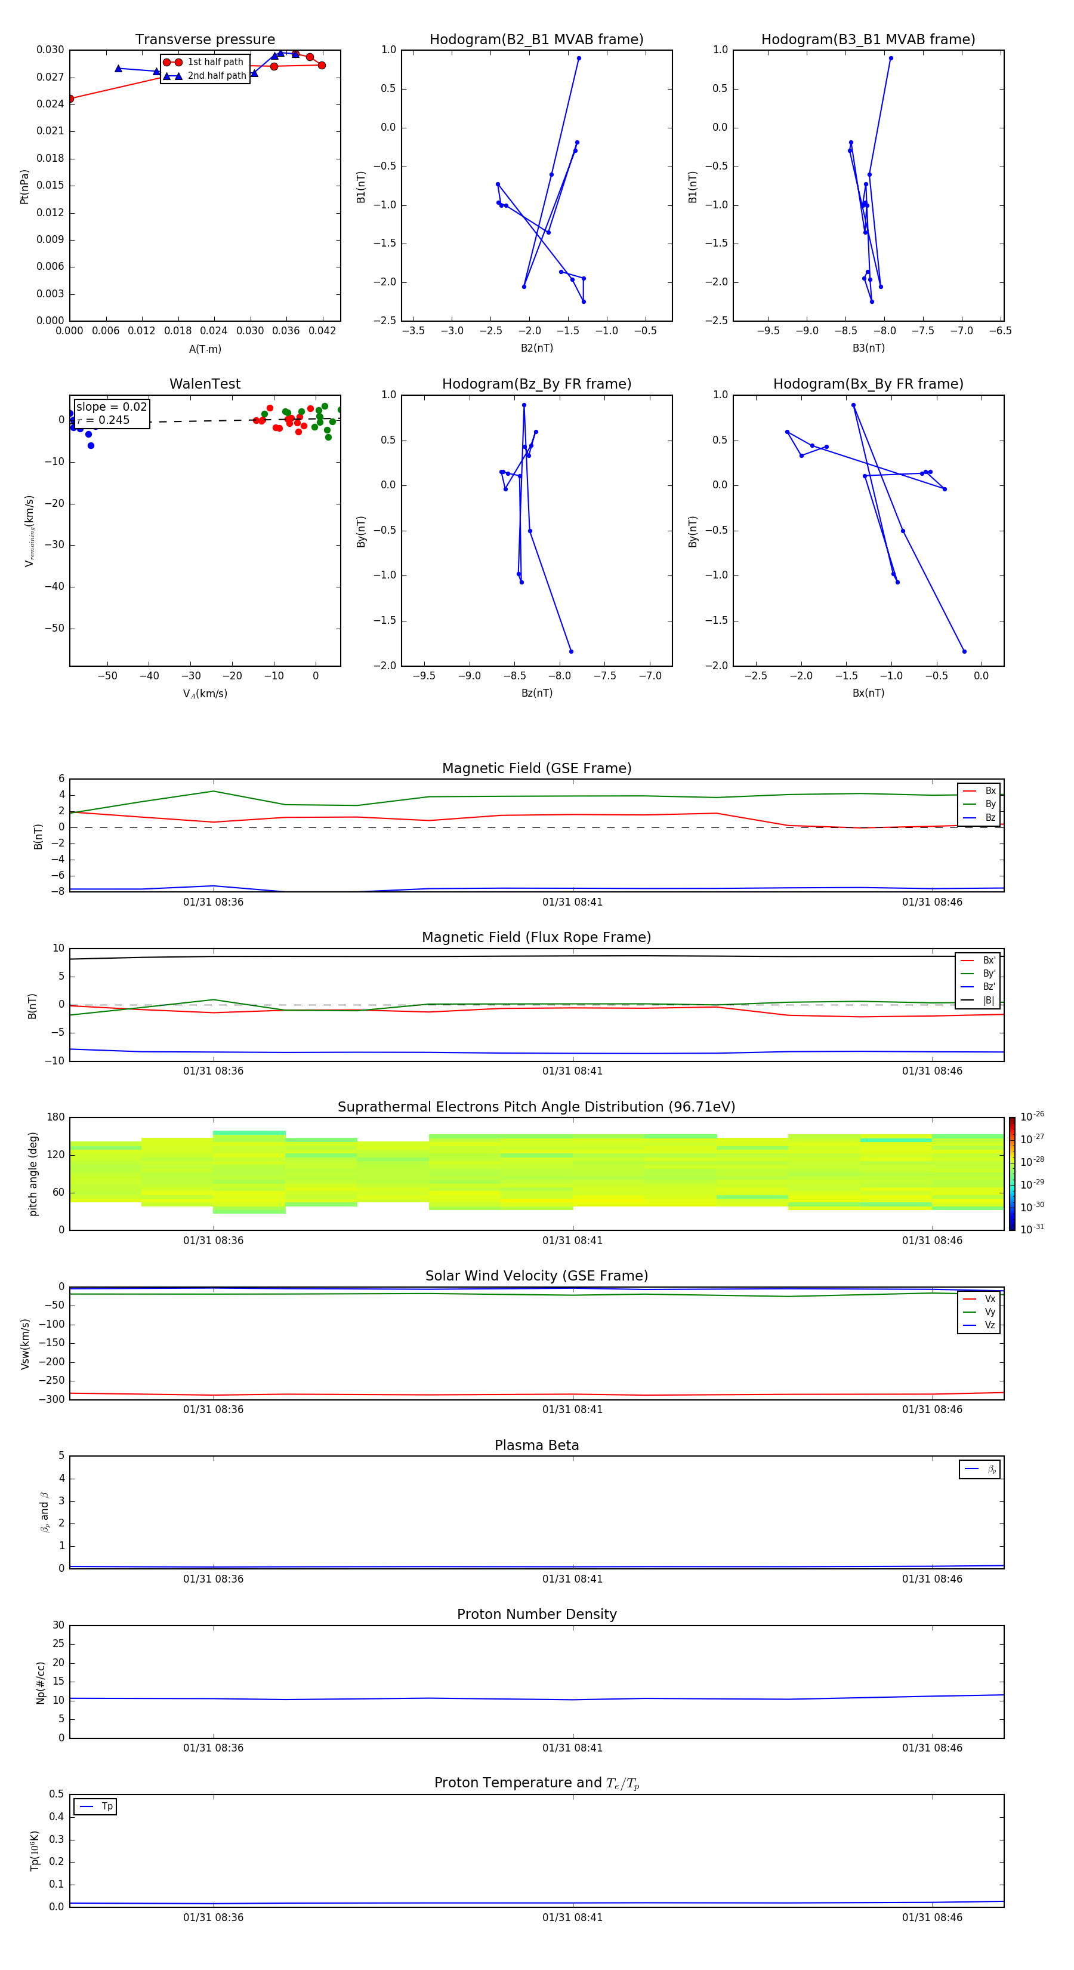1074x1970 pixels.
Task: Click 'Hodogram(Bx_By FR frame)' title
Action: (x=868, y=384)
